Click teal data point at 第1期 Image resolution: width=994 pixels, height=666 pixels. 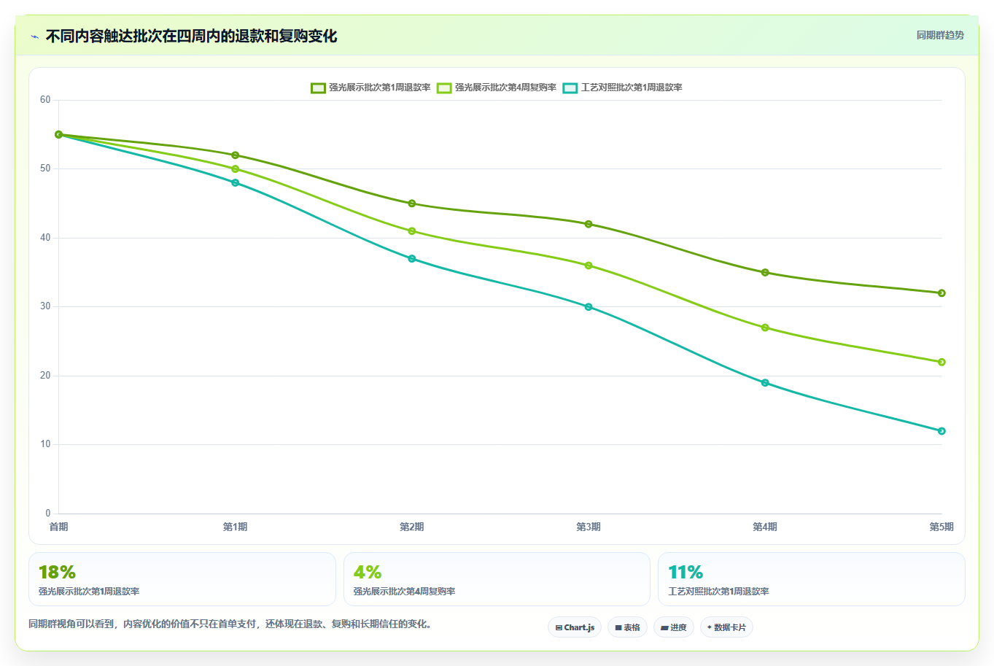pyautogui.click(x=235, y=183)
